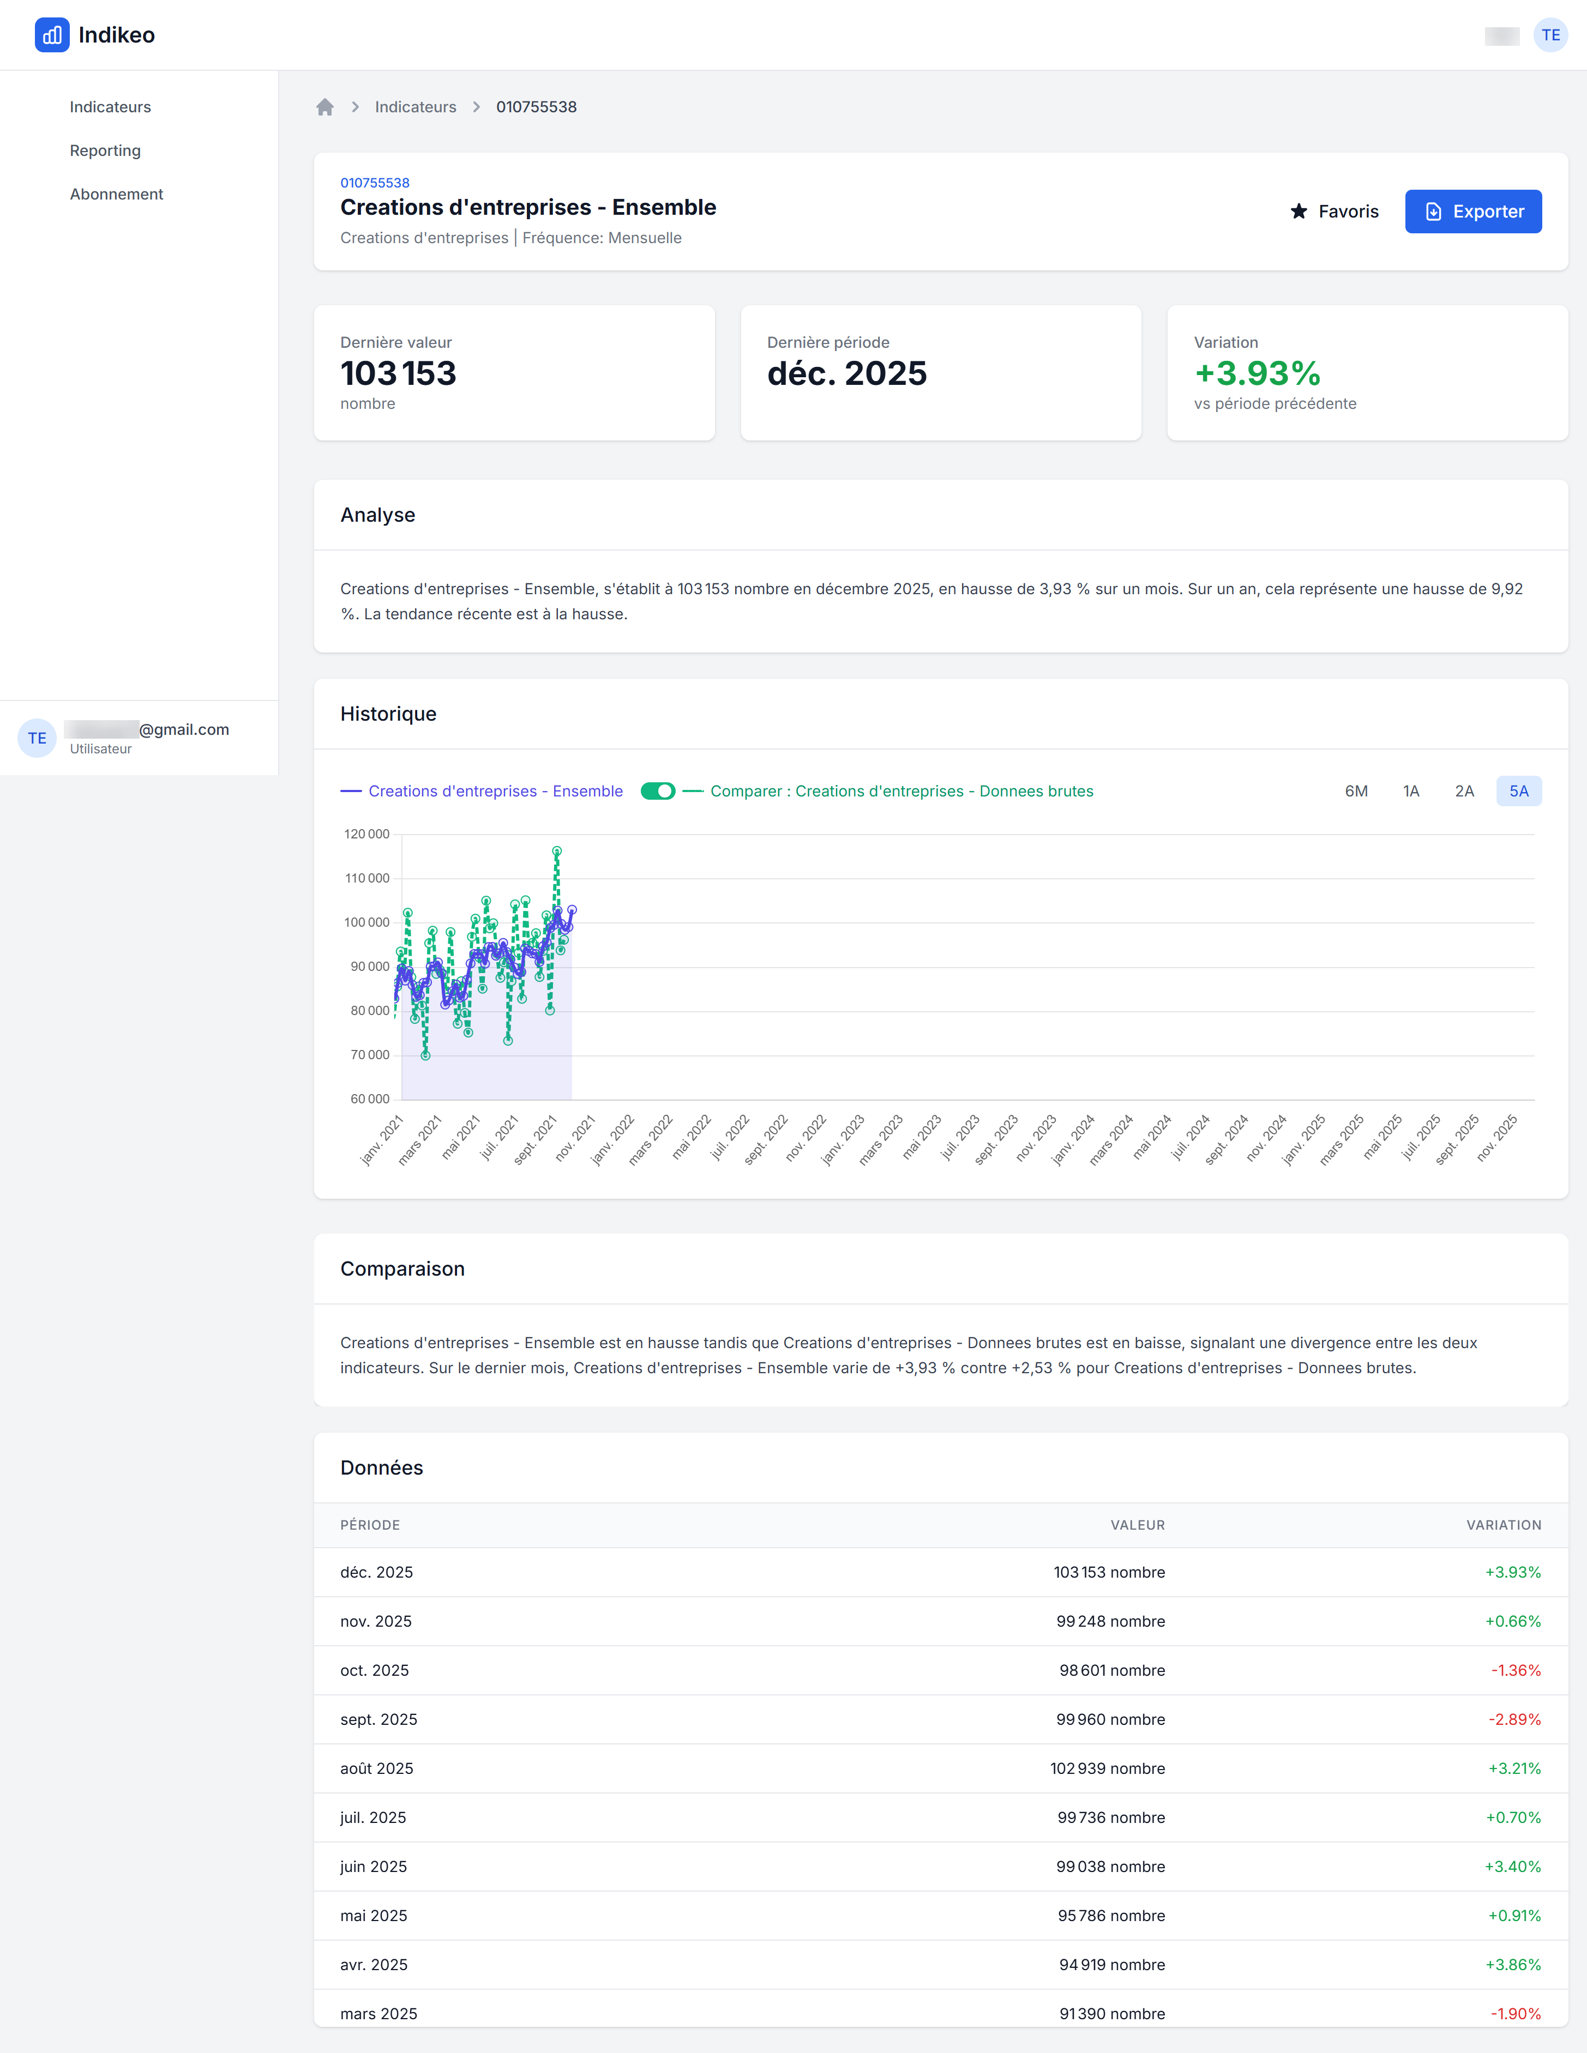Click the Favoris star icon
This screenshot has height=2053, width=1587.
pyautogui.click(x=1299, y=212)
